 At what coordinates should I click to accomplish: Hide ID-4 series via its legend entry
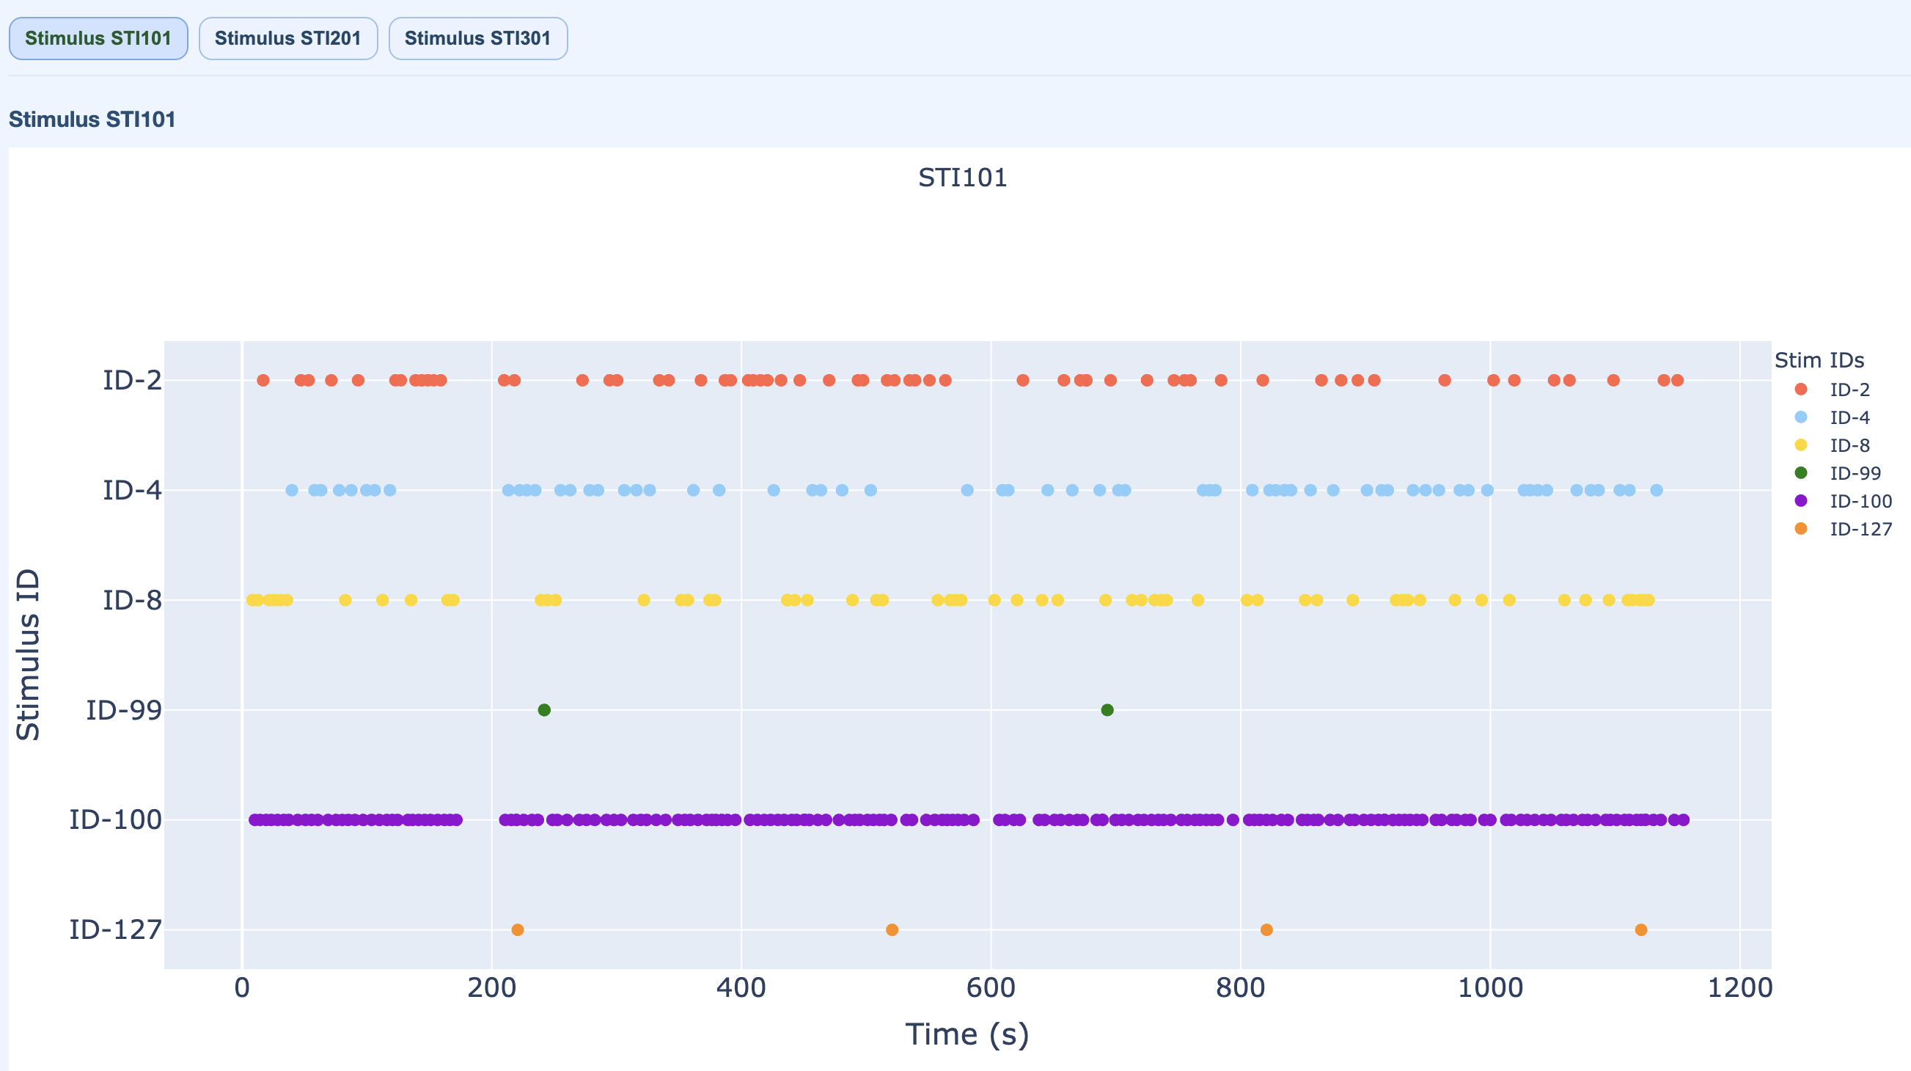1849,418
